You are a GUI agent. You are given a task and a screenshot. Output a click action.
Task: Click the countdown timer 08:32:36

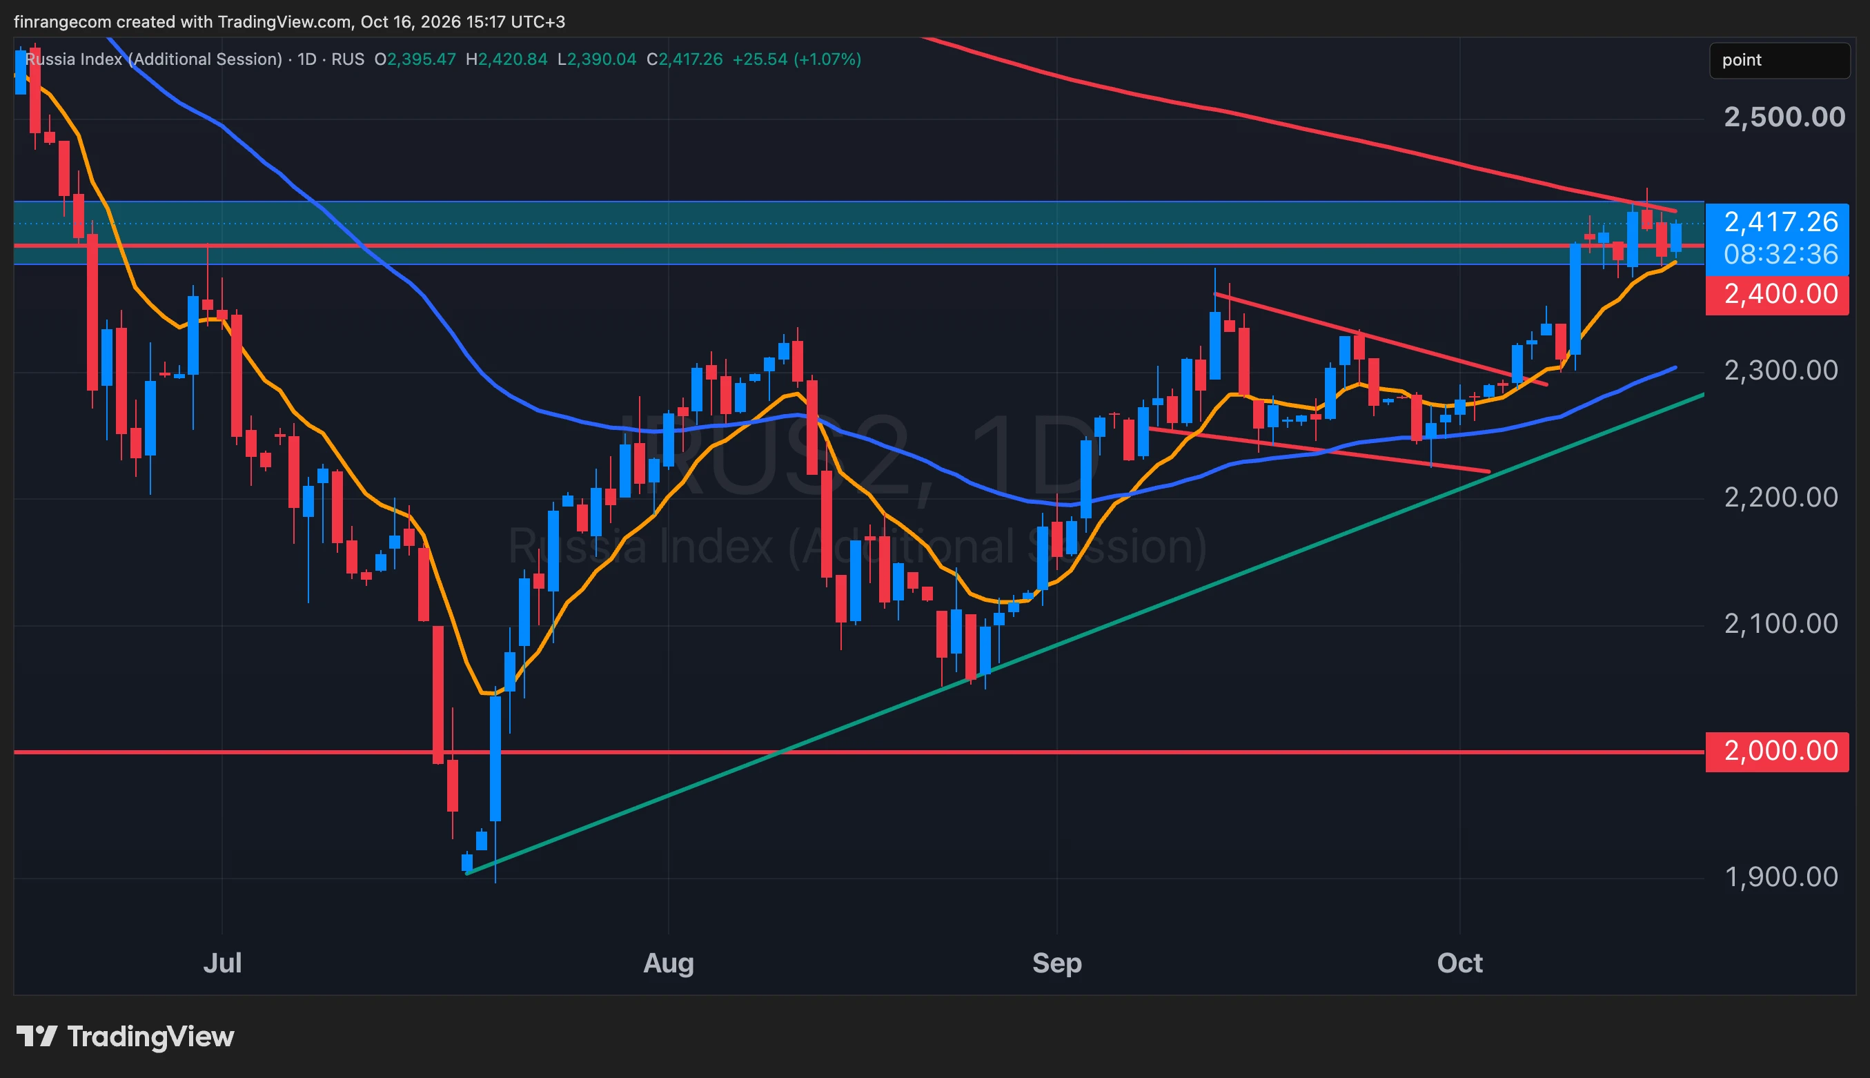coord(1780,255)
